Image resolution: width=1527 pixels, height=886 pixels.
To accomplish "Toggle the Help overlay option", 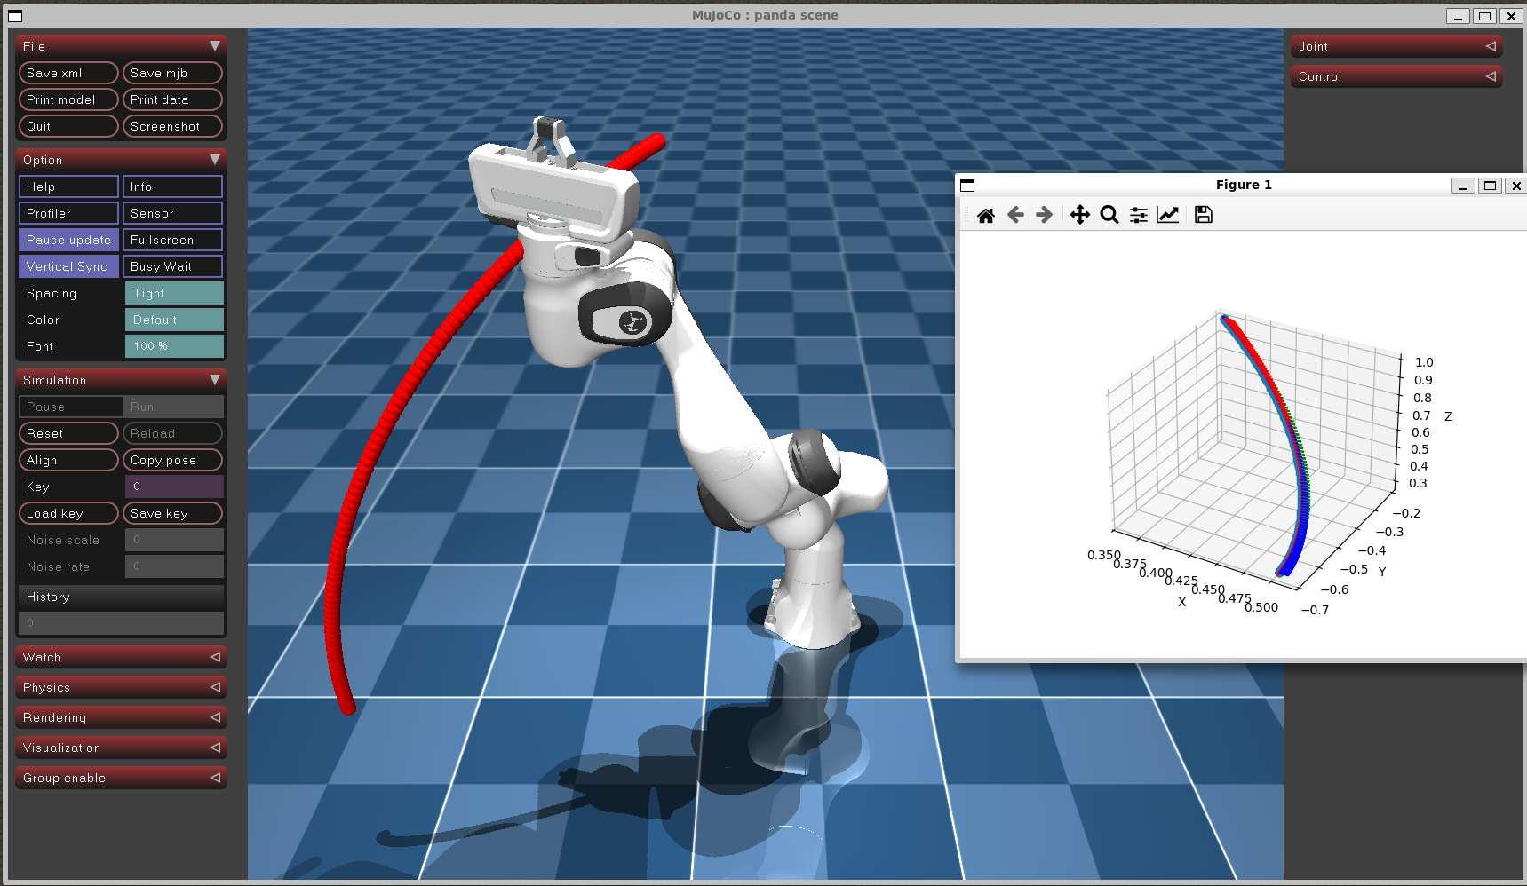I will tap(68, 186).
